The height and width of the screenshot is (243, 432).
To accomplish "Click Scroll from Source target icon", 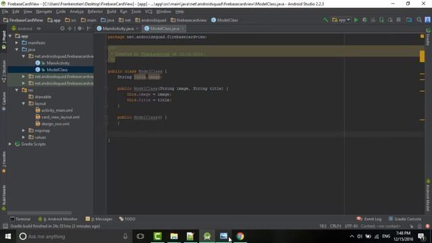I will [x=62, y=28].
